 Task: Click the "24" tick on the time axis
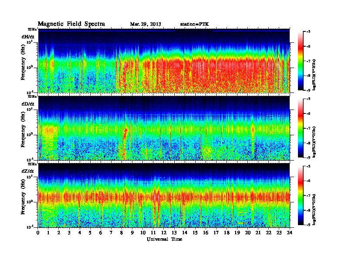290,233
